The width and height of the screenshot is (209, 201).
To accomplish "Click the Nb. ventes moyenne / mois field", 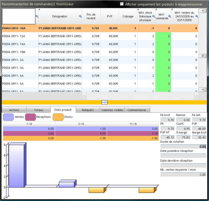I will pos(183,175).
